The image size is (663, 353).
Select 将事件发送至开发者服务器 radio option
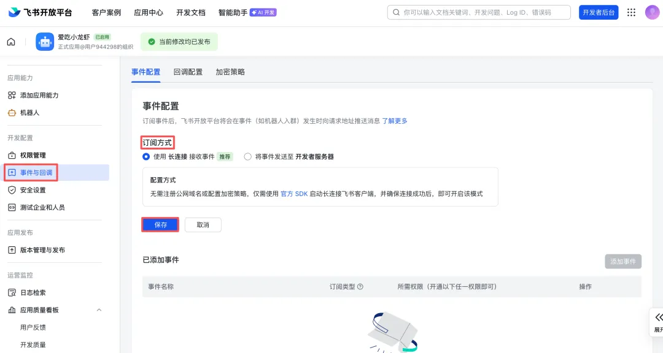coord(247,156)
